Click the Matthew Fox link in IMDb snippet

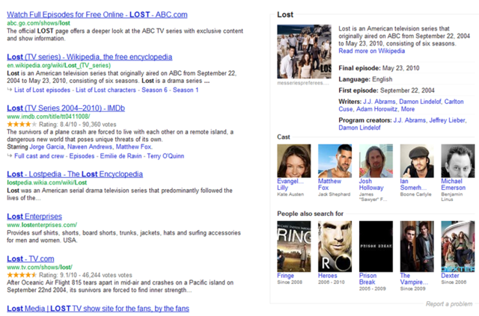coord(133,147)
